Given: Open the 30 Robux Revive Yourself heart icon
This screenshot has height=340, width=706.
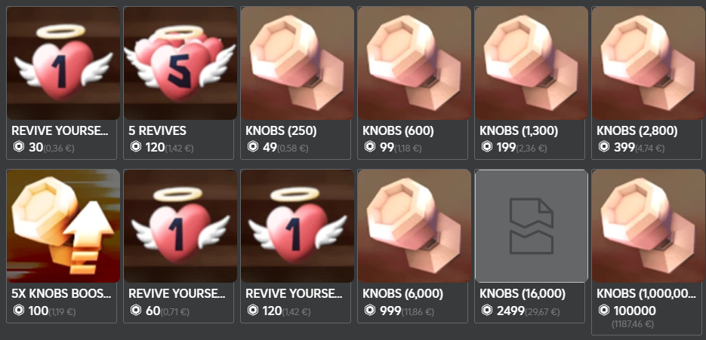Looking at the screenshot, I should click(63, 63).
